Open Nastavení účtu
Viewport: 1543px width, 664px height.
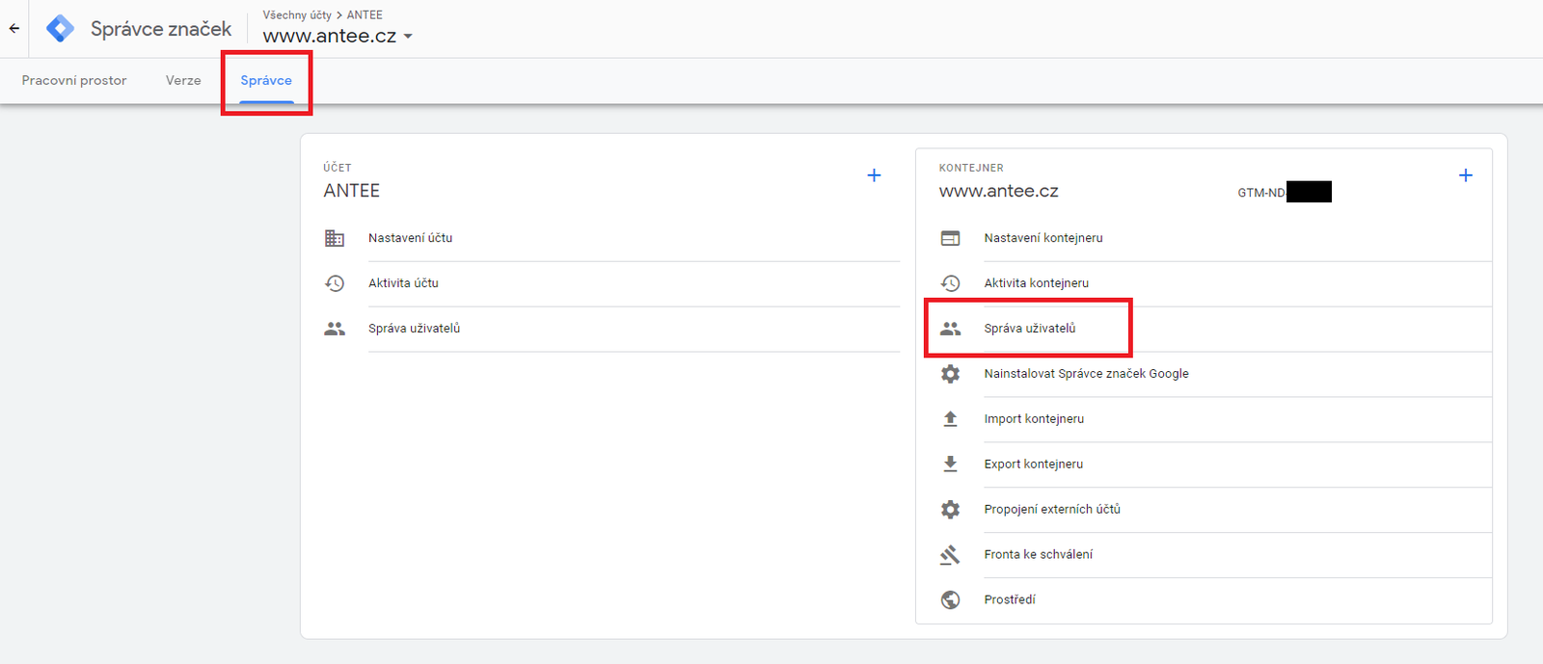tap(410, 238)
